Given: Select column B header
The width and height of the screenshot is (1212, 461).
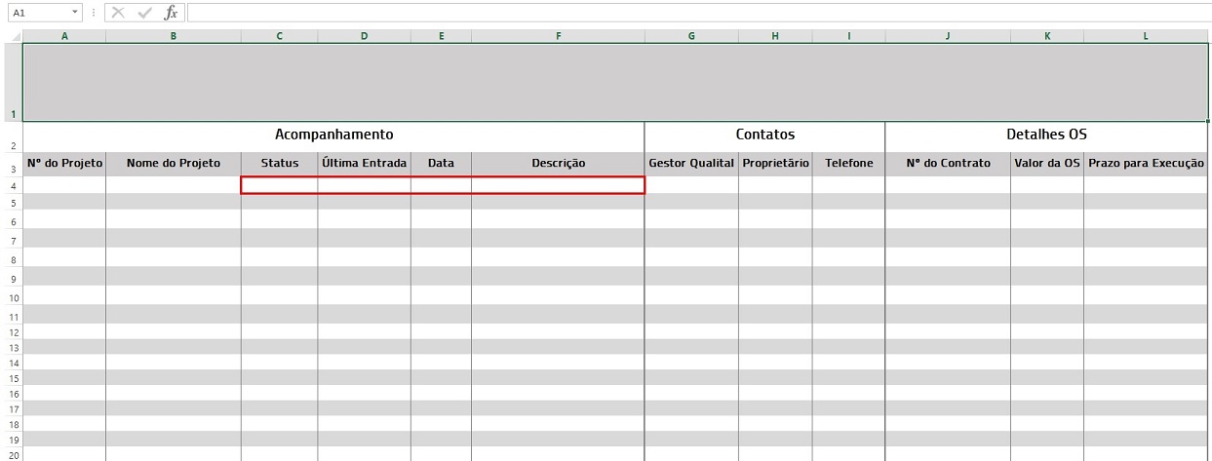Looking at the screenshot, I should pyautogui.click(x=174, y=36).
